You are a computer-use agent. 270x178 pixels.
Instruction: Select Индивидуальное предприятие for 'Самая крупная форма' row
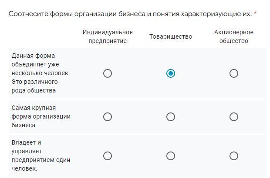click(108, 117)
